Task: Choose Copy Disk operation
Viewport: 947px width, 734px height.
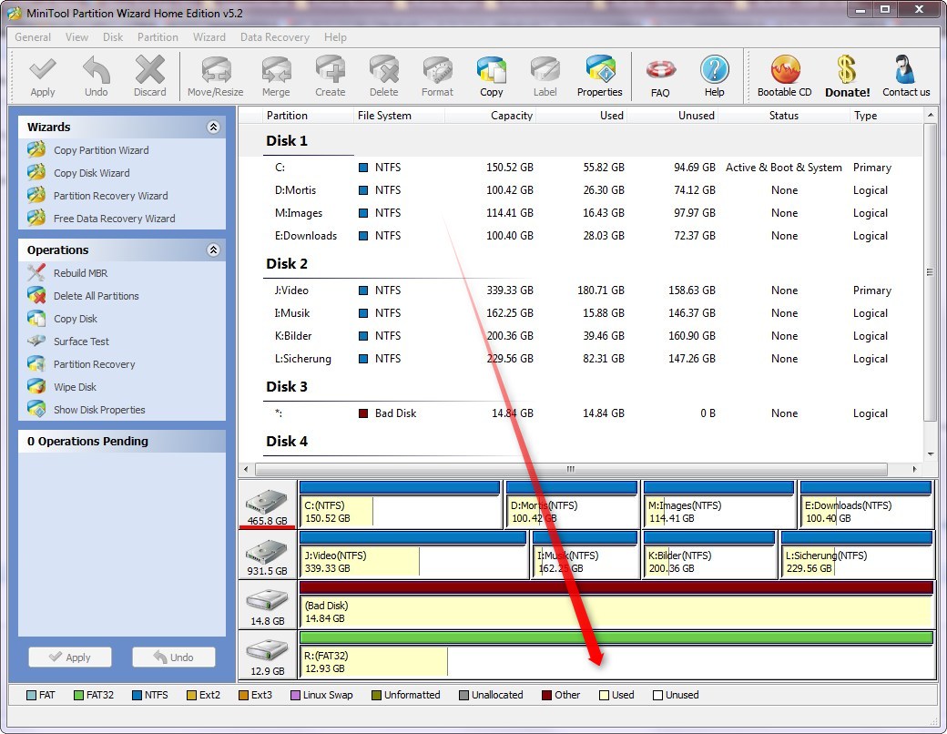Action: (75, 319)
